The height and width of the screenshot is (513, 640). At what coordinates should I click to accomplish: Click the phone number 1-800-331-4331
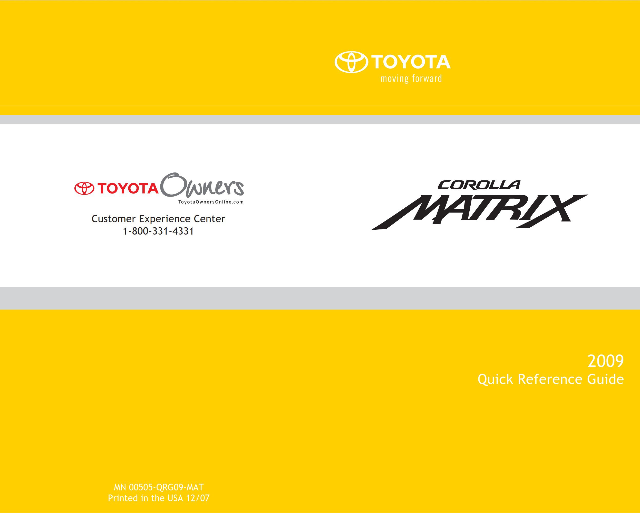point(158,231)
